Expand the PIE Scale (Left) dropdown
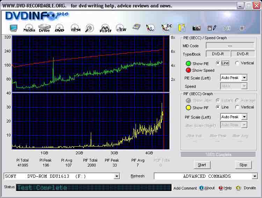262x198 pixels. (244, 78)
